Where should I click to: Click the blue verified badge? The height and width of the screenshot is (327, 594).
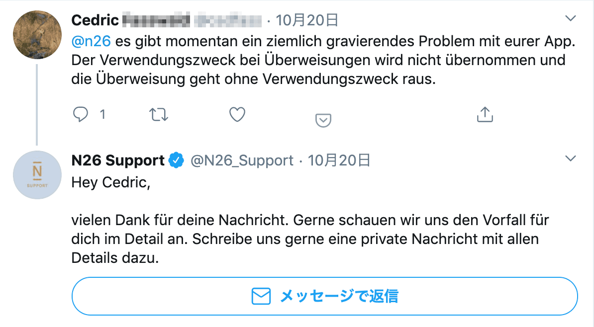[x=176, y=161]
